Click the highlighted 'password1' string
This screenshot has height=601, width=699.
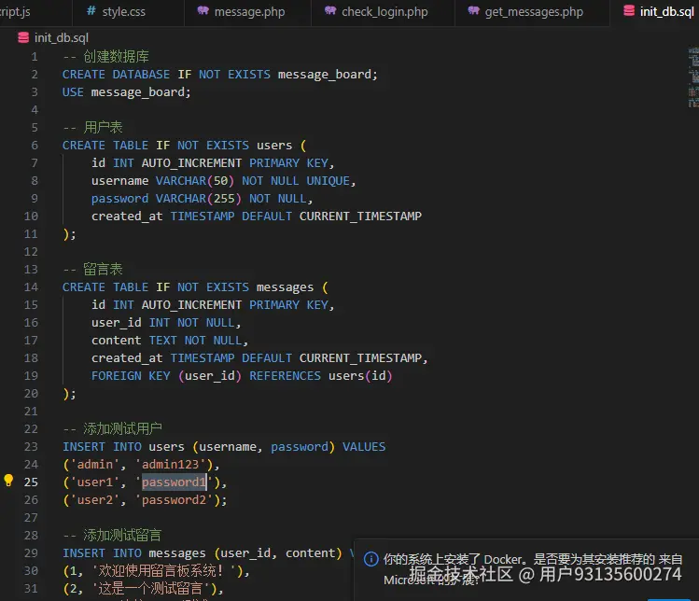pos(174,482)
